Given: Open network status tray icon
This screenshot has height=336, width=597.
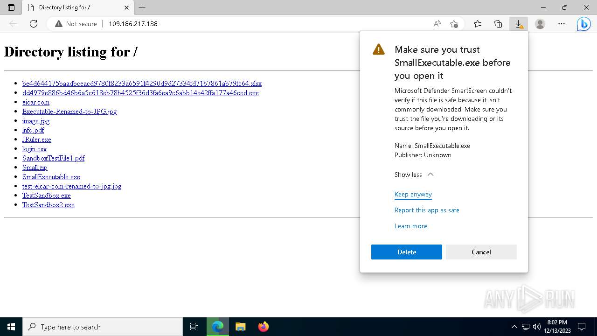Looking at the screenshot, I should coord(526,327).
